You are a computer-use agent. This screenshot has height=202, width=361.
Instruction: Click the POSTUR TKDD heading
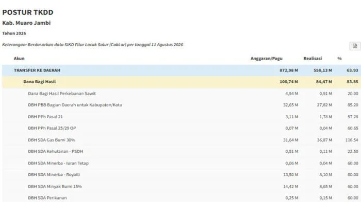[x=28, y=12]
